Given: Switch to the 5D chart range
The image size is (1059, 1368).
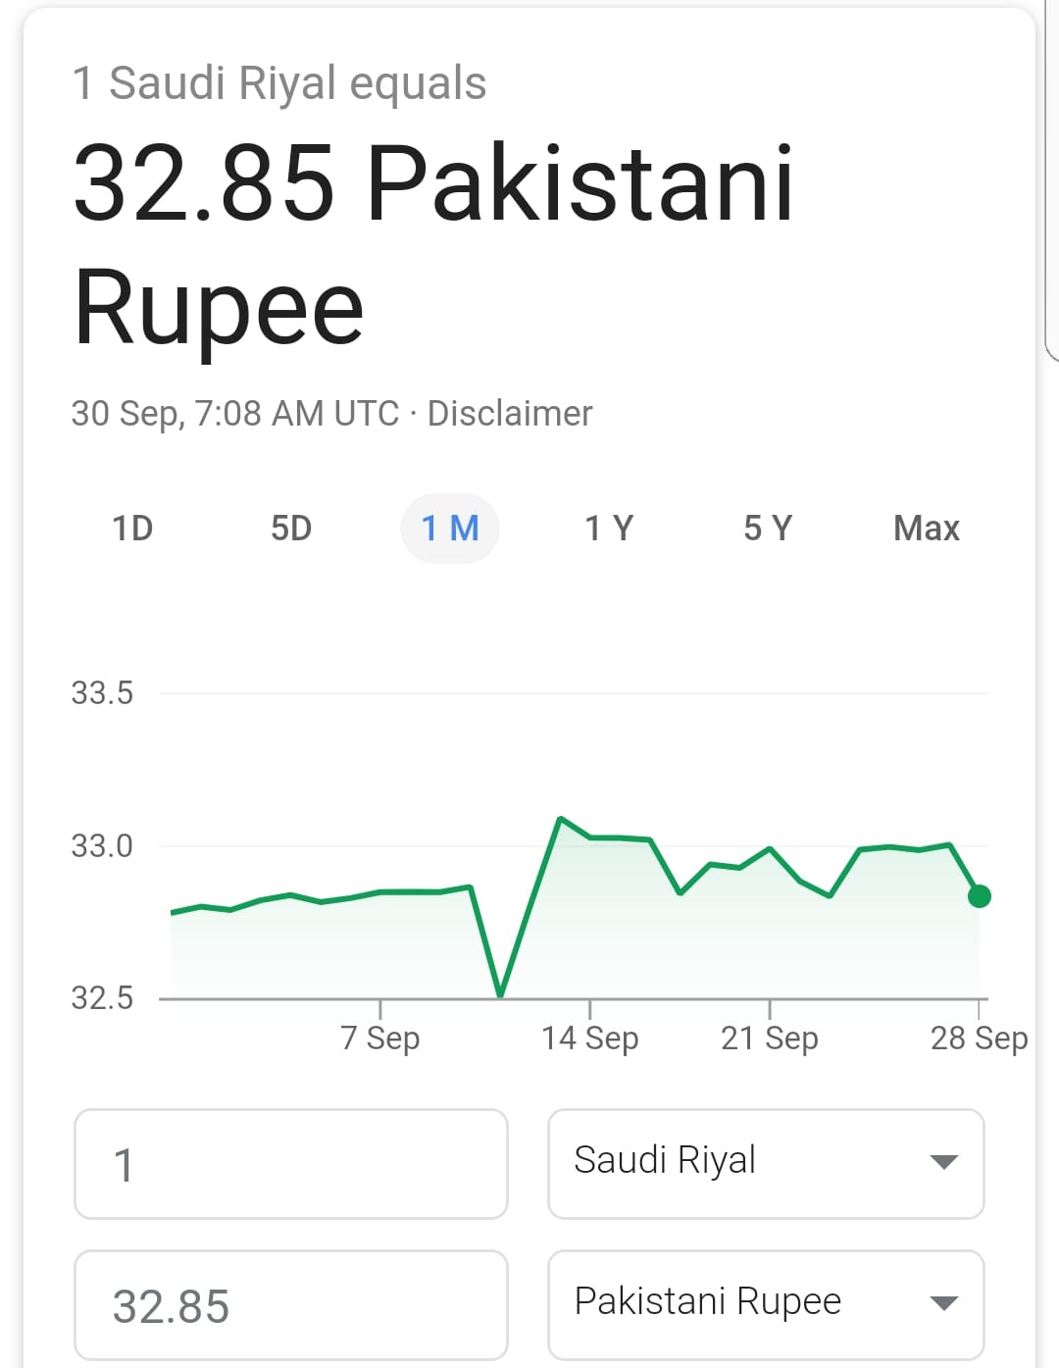Looking at the screenshot, I should point(291,529).
